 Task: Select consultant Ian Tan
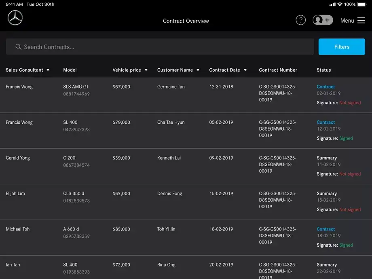(13, 264)
